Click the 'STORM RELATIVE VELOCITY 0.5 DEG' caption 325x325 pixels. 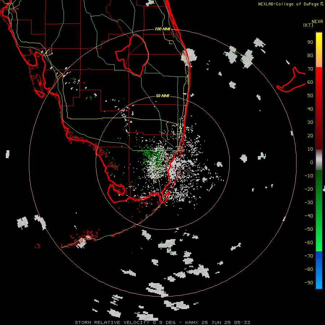pos(125,322)
